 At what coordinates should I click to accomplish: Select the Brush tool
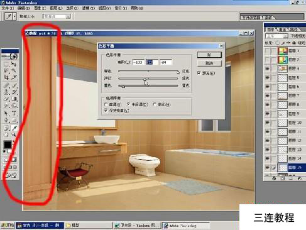(x=14, y=85)
